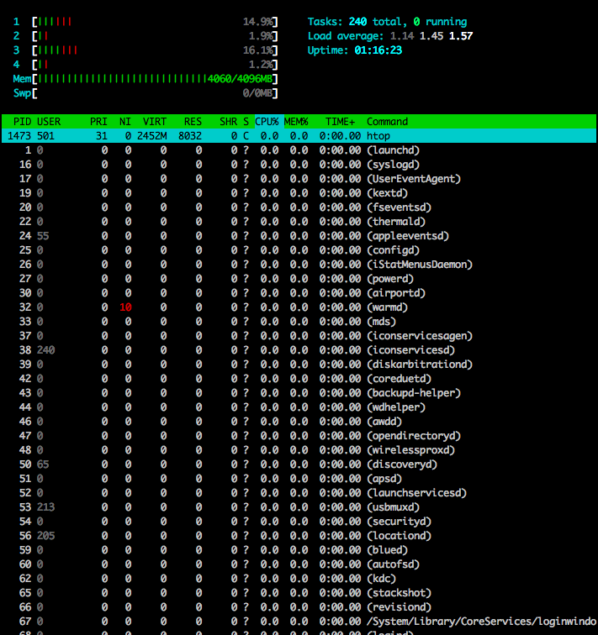598x635 pixels.
Task: Select the (wirelessproxd) process row
Action: 299,450
